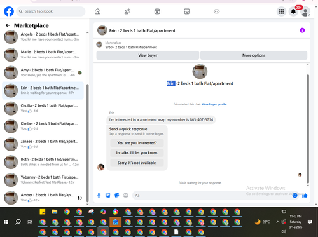Open Amber's conversation in the list
Viewport: 318px width, 237px height.
pos(43,198)
